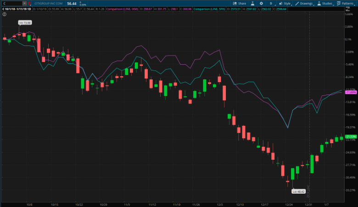Click the Lo: 48.42 price label
The width and height of the screenshot is (358, 207).
[x=299, y=191]
